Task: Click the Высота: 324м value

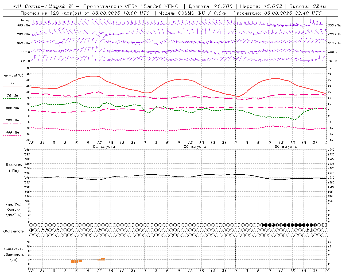Action: point(308,6)
